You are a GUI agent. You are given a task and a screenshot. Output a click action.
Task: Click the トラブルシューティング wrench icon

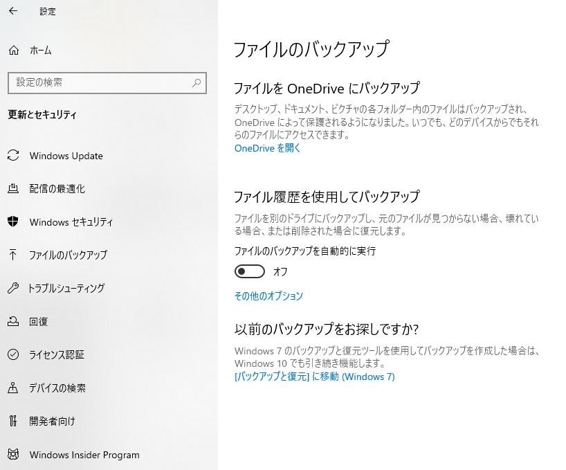13,288
